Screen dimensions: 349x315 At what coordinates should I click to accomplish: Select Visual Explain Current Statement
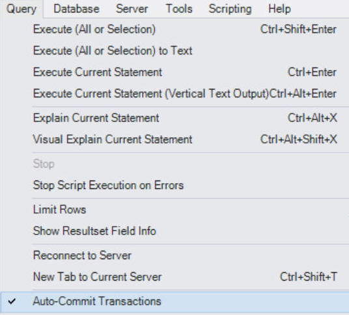pos(175,139)
